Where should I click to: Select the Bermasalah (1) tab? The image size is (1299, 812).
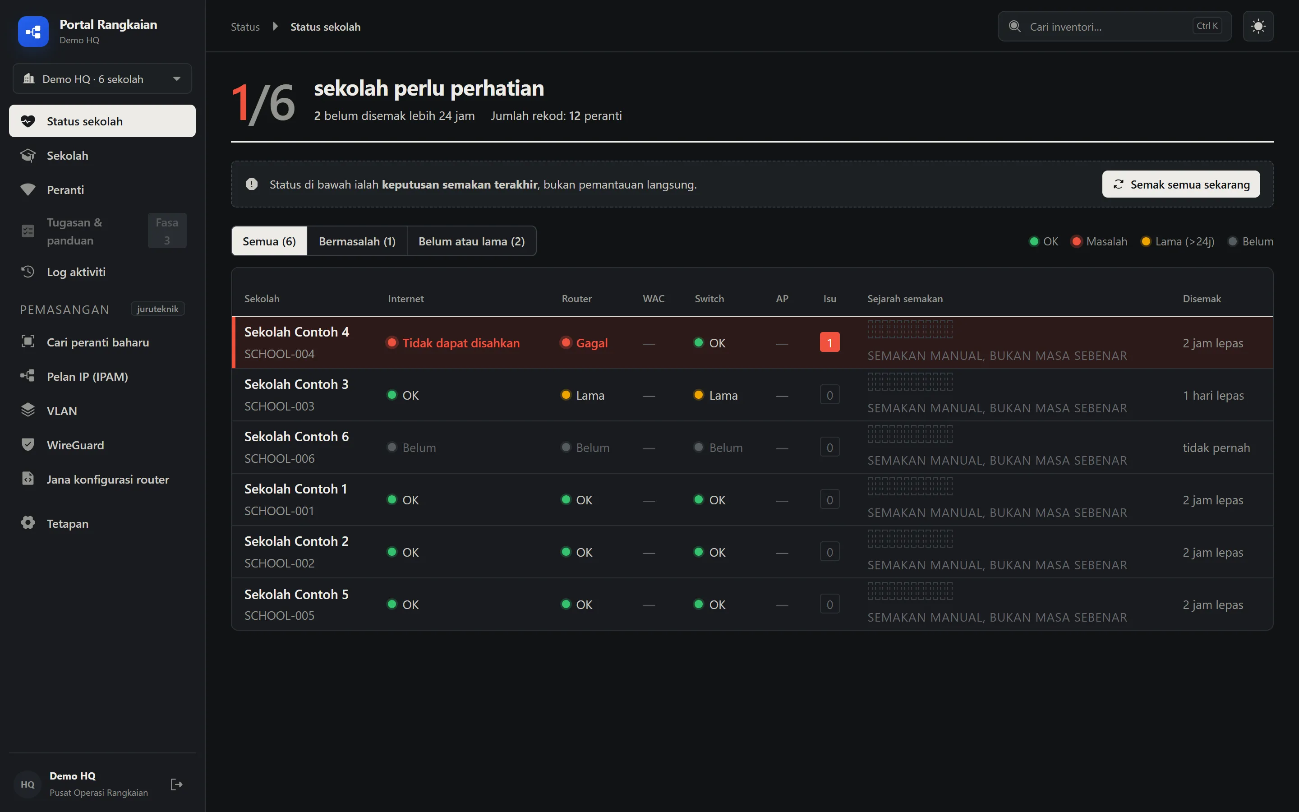[x=357, y=241]
